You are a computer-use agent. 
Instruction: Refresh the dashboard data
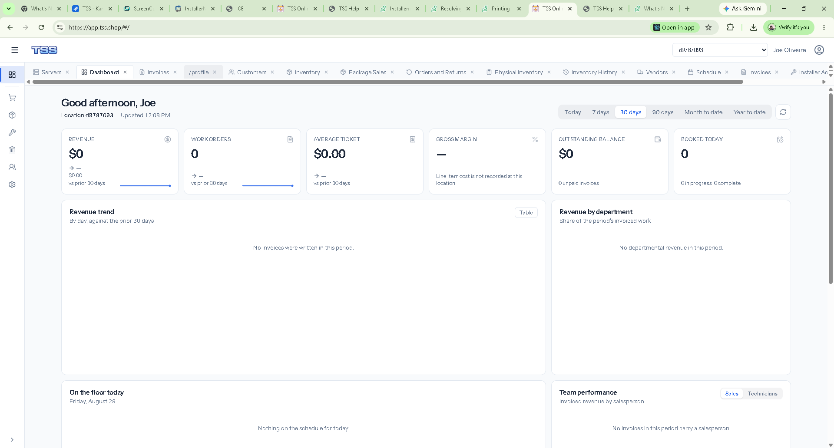[x=783, y=112]
